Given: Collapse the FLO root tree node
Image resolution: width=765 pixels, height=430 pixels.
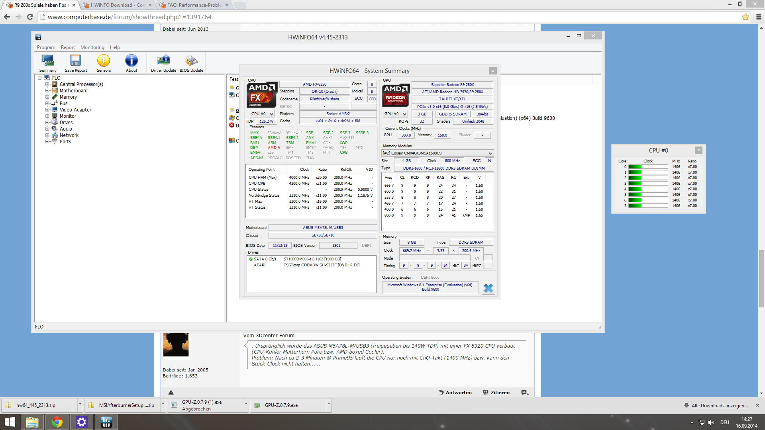Looking at the screenshot, I should (40, 78).
